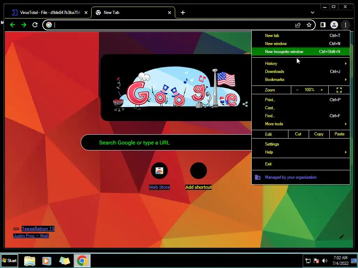
Task: Expand the Bookmarks submenu
Action: 301,80
